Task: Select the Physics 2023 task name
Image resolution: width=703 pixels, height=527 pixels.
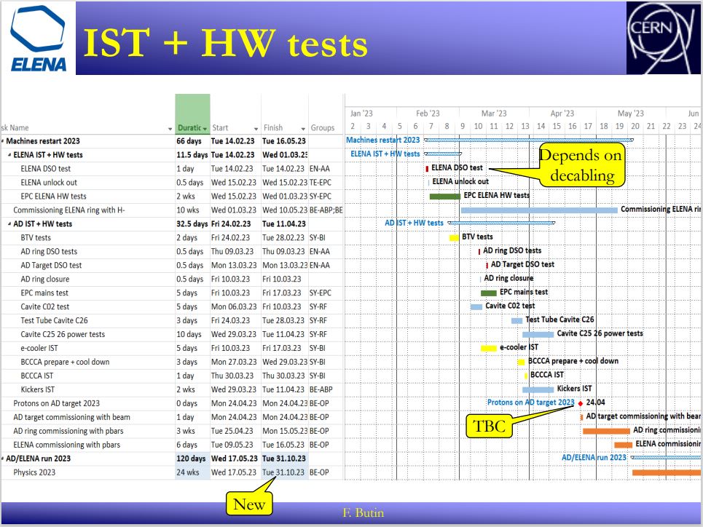Action: tap(34, 473)
